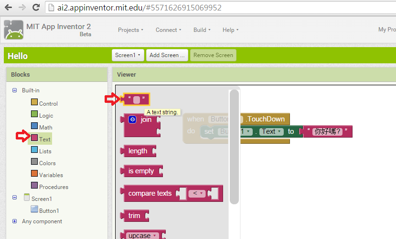Click the length text block
This screenshot has width=396, height=239.
138,151
